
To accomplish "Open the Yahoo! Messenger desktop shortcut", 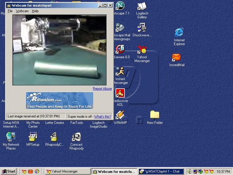I will (142, 50).
